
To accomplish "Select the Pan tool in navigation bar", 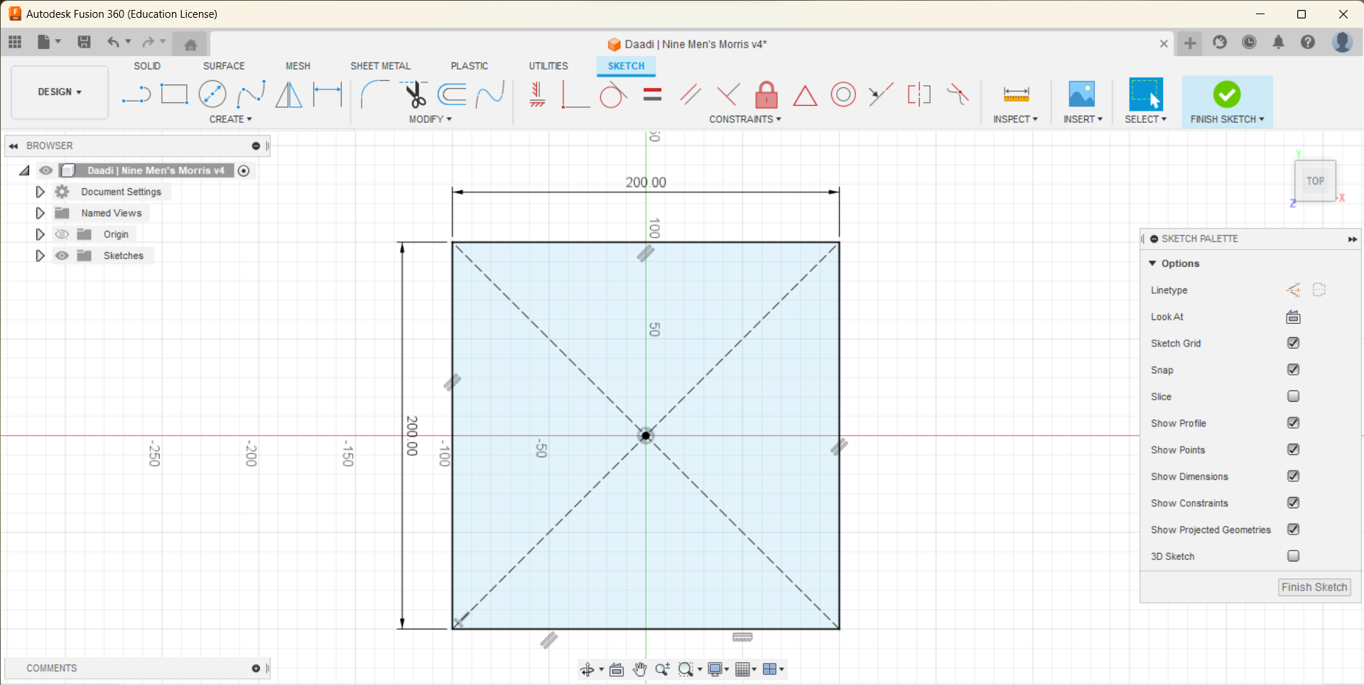I will [x=639, y=669].
